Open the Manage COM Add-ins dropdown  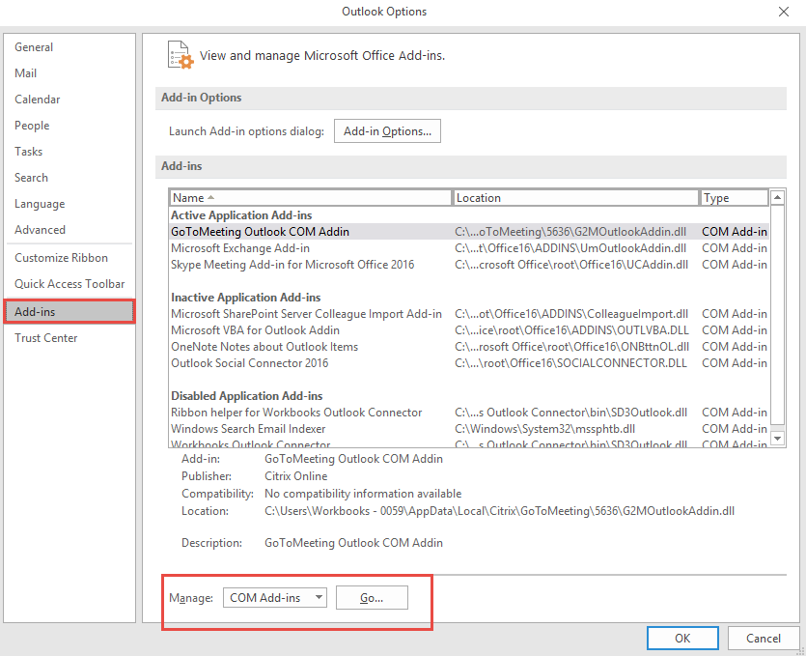275,598
